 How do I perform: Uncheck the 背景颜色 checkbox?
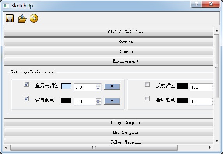[x=26, y=98]
